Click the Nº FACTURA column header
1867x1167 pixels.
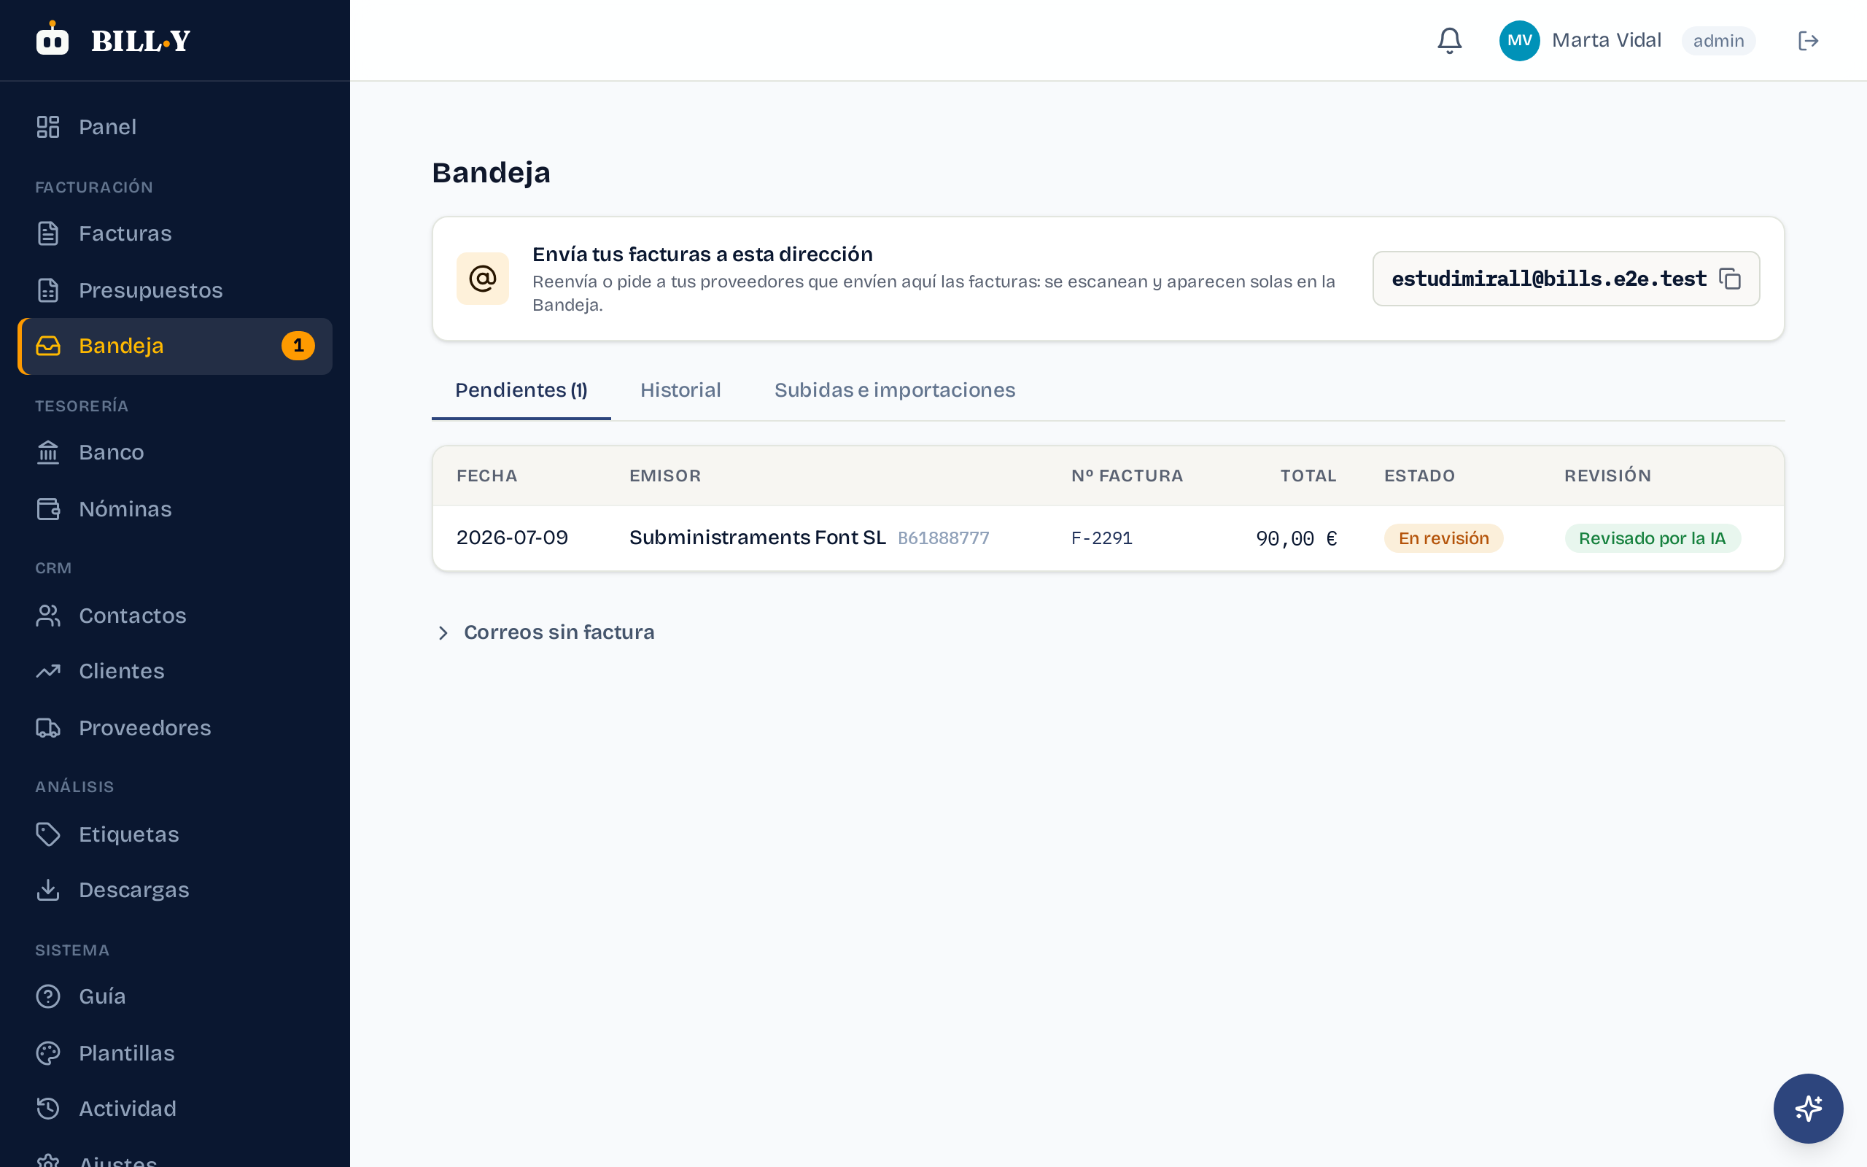(x=1127, y=476)
